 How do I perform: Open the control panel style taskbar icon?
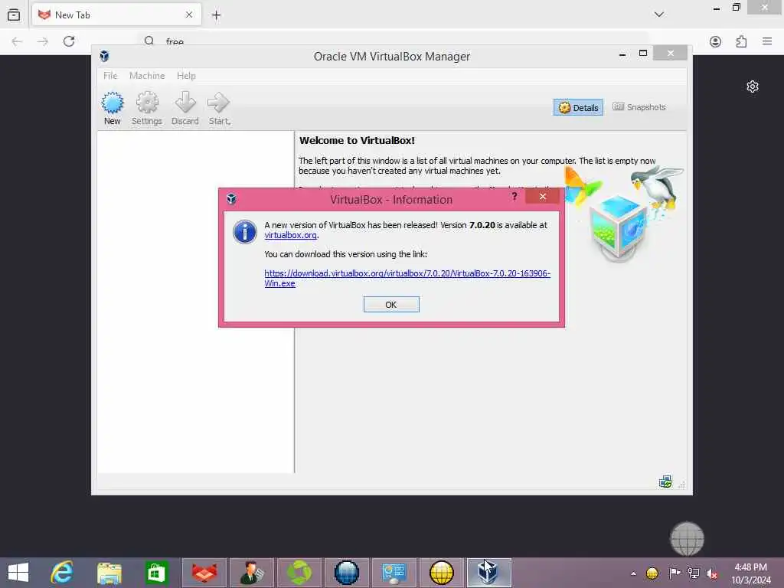click(x=394, y=573)
